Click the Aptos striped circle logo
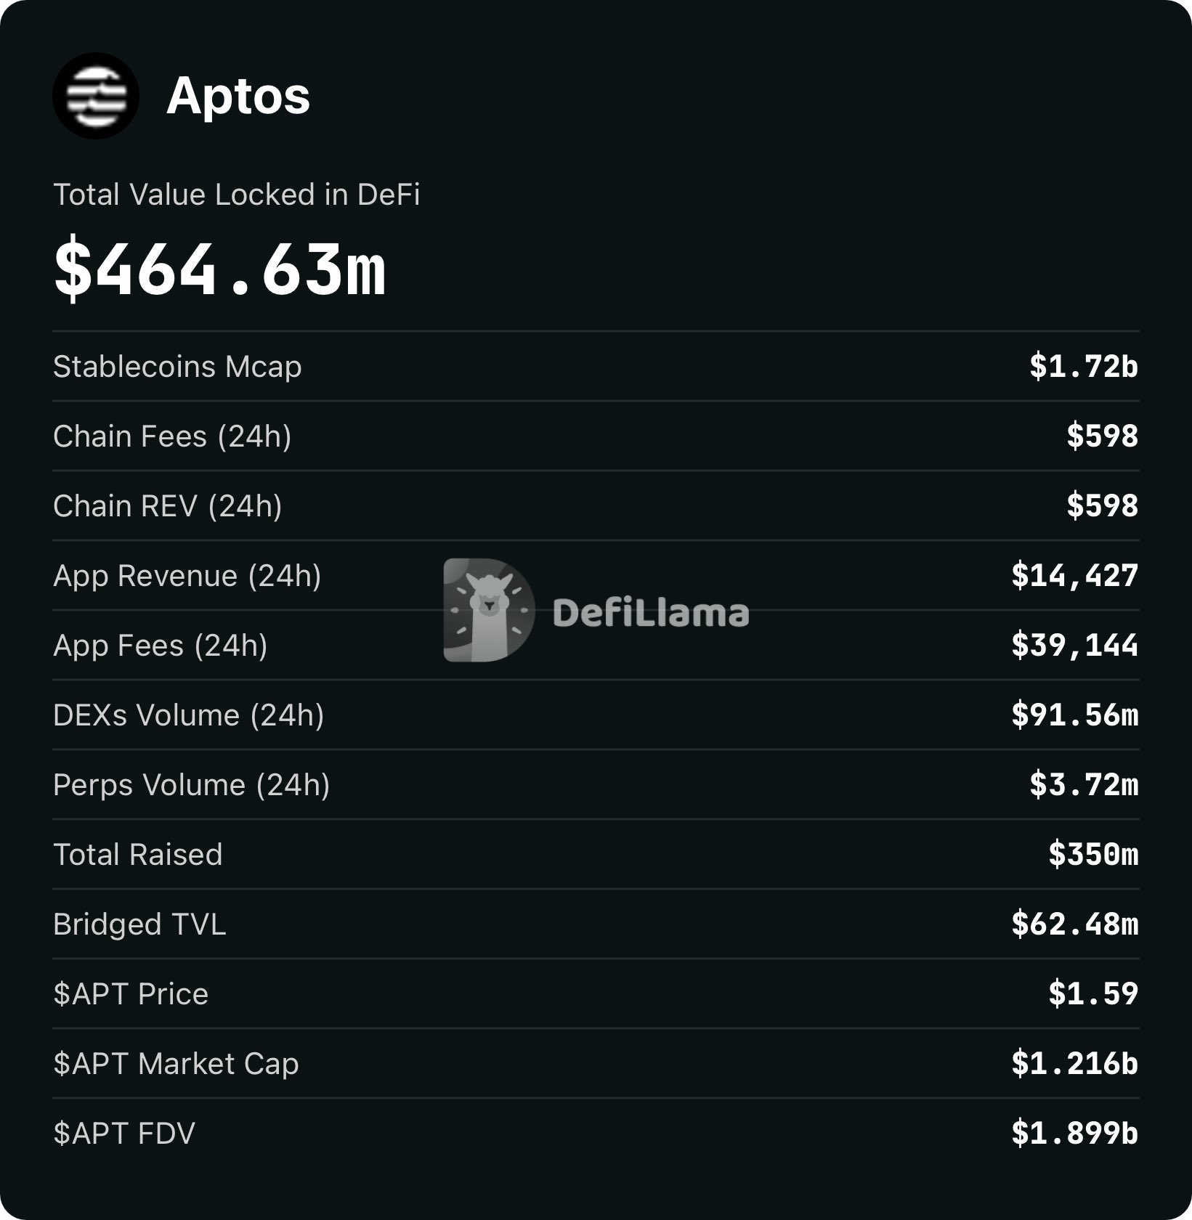Screen dimensions: 1192x1220 tap(95, 96)
